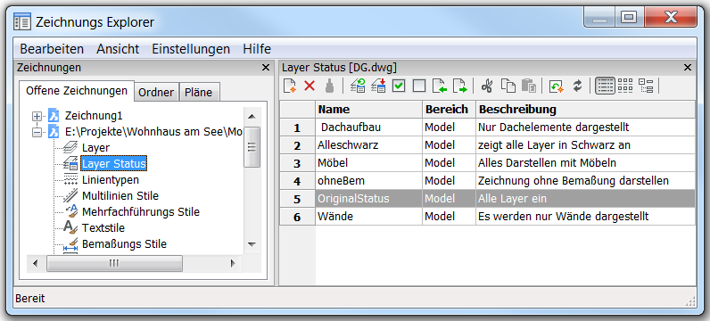710x321 pixels.
Task: Click the green checkmark select all icon
Action: [399, 86]
